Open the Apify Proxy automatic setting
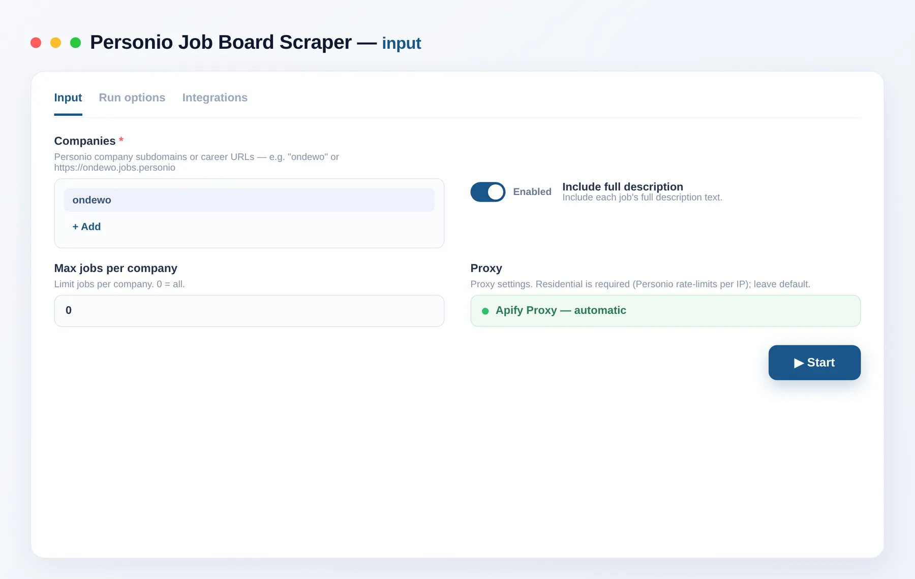 (x=665, y=311)
